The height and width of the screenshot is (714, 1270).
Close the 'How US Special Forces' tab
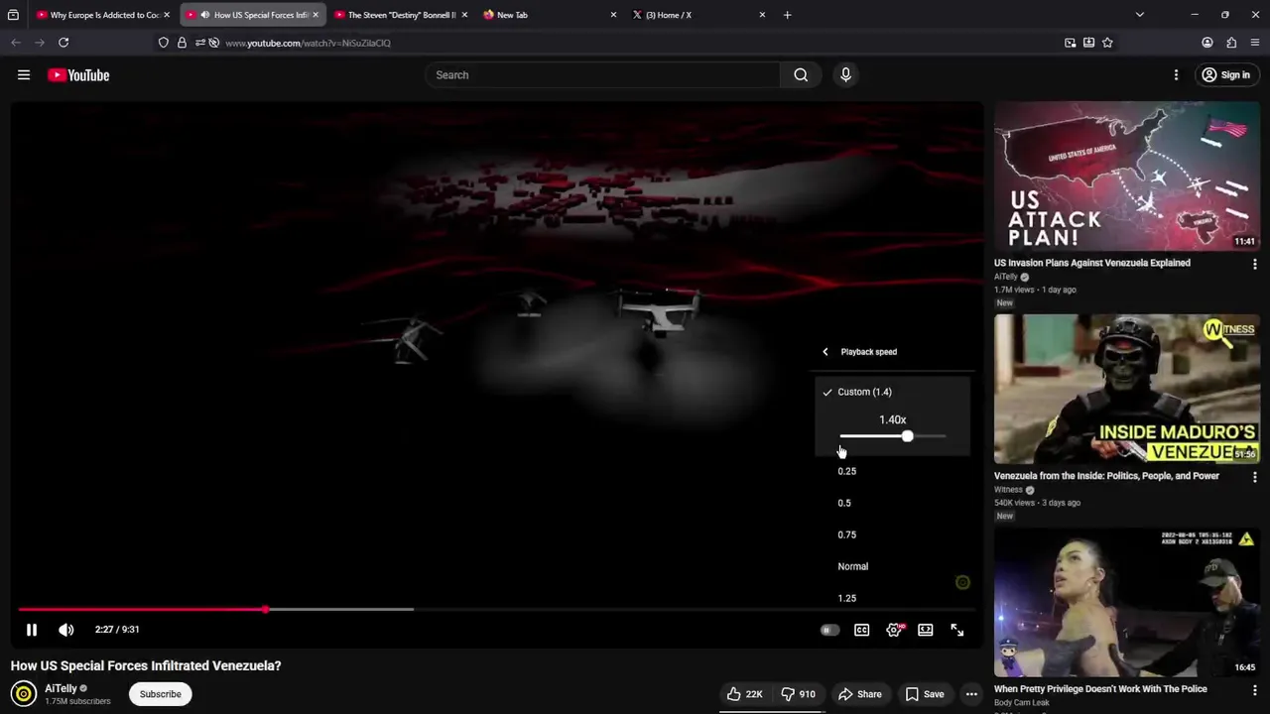316,15
